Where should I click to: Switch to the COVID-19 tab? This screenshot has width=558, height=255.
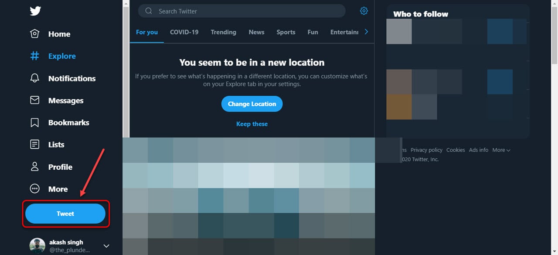click(184, 32)
